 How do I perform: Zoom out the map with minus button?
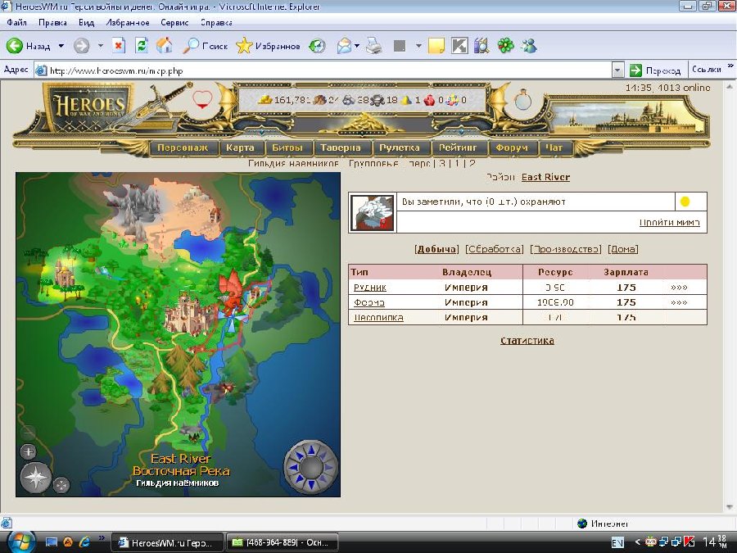[28, 432]
